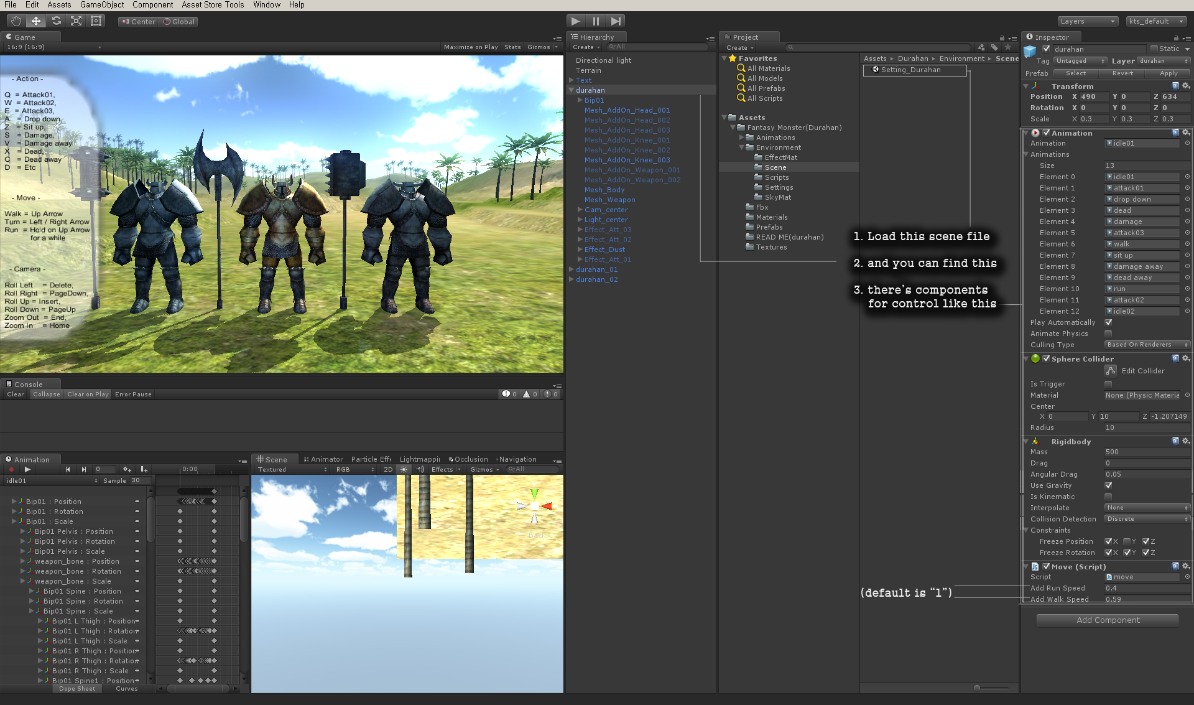Select the Scale tool
The height and width of the screenshot is (705, 1194).
pos(76,21)
